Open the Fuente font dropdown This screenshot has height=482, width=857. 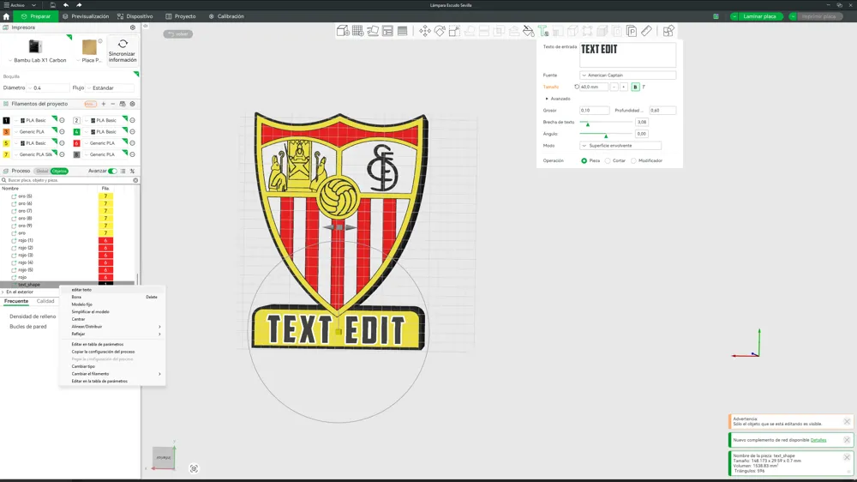[627, 75]
